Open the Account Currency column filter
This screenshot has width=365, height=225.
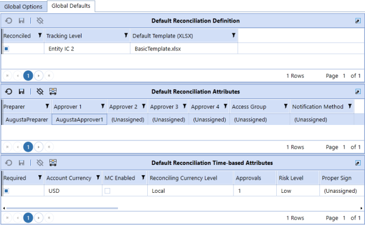(x=98, y=178)
